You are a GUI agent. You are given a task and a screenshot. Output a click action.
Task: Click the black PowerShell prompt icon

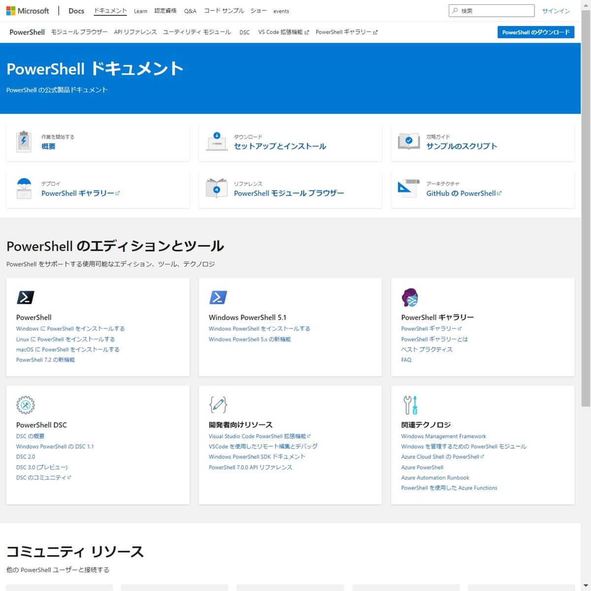pyautogui.click(x=26, y=297)
